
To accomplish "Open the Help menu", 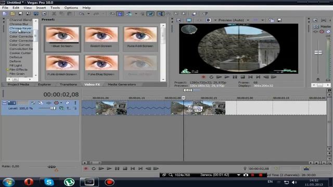I will click(x=86, y=8).
